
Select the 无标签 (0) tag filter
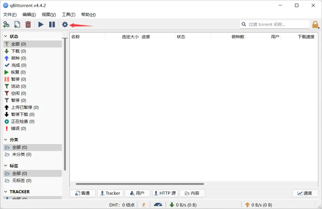(33, 180)
